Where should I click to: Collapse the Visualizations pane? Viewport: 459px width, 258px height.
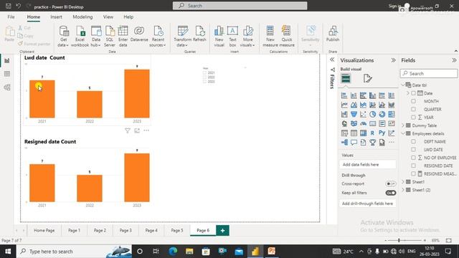[x=393, y=60]
